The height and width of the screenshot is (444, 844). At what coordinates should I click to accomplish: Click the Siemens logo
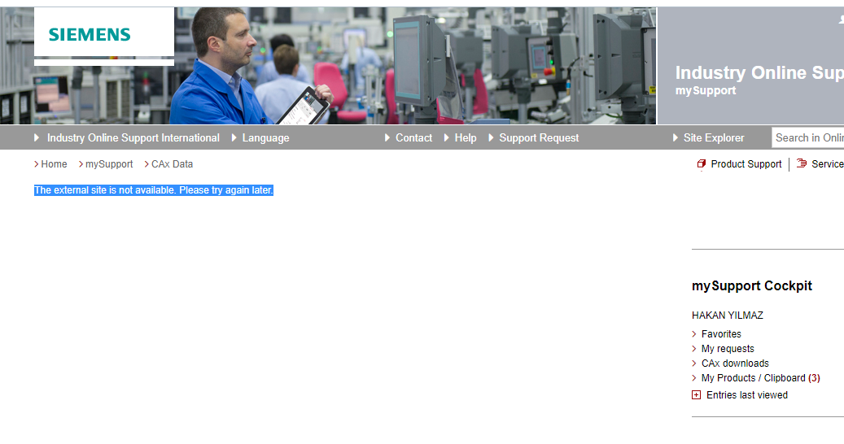pyautogui.click(x=90, y=35)
